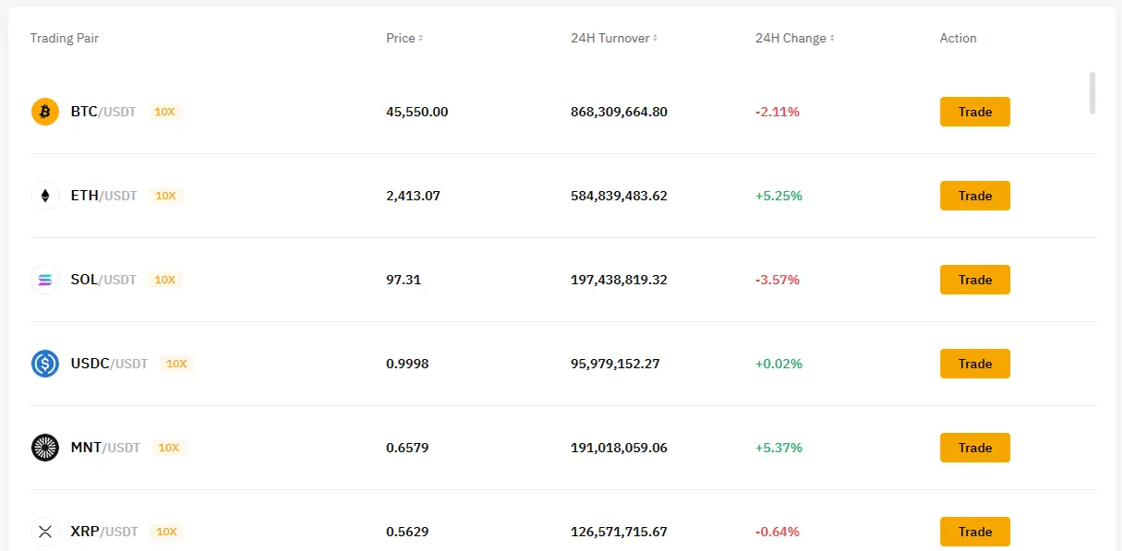Trade the SOL/USDT pair

point(975,280)
